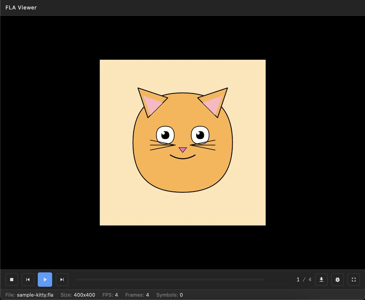Click the Stop playback icon

click(x=11, y=279)
